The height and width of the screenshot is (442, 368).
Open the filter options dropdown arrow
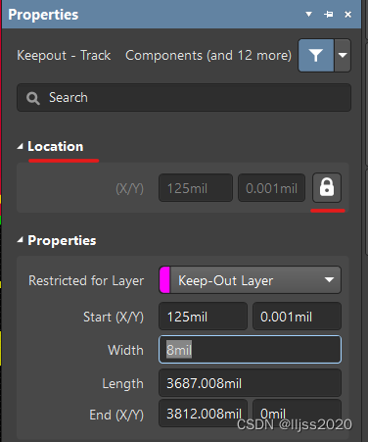click(x=343, y=56)
